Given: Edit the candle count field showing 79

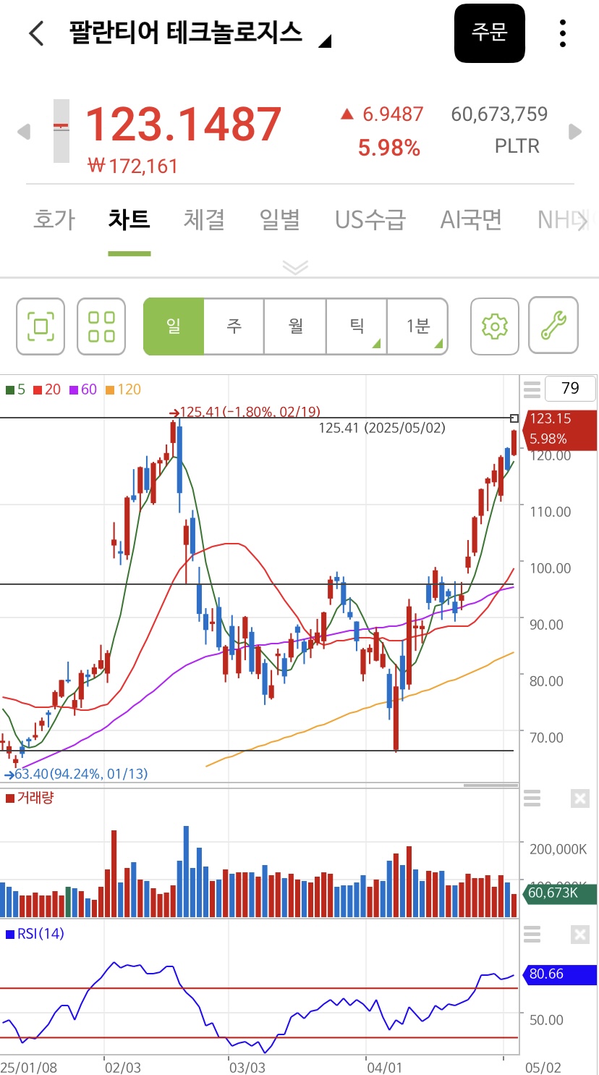Looking at the screenshot, I should (x=570, y=389).
